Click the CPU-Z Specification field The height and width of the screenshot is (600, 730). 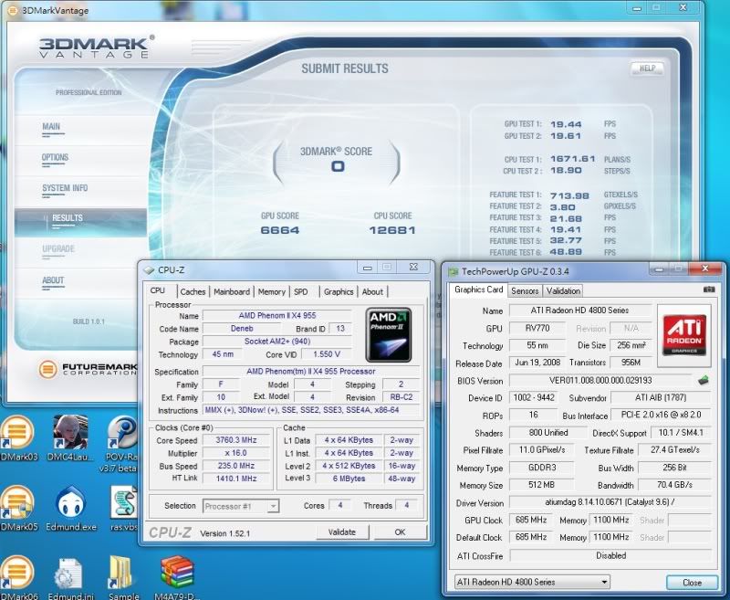pos(311,372)
